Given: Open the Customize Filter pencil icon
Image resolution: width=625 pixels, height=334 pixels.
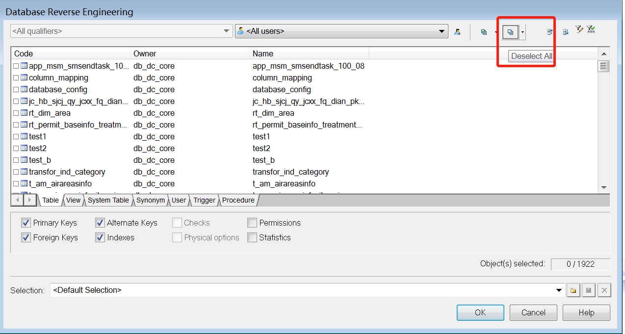Looking at the screenshot, I should click(x=579, y=29).
